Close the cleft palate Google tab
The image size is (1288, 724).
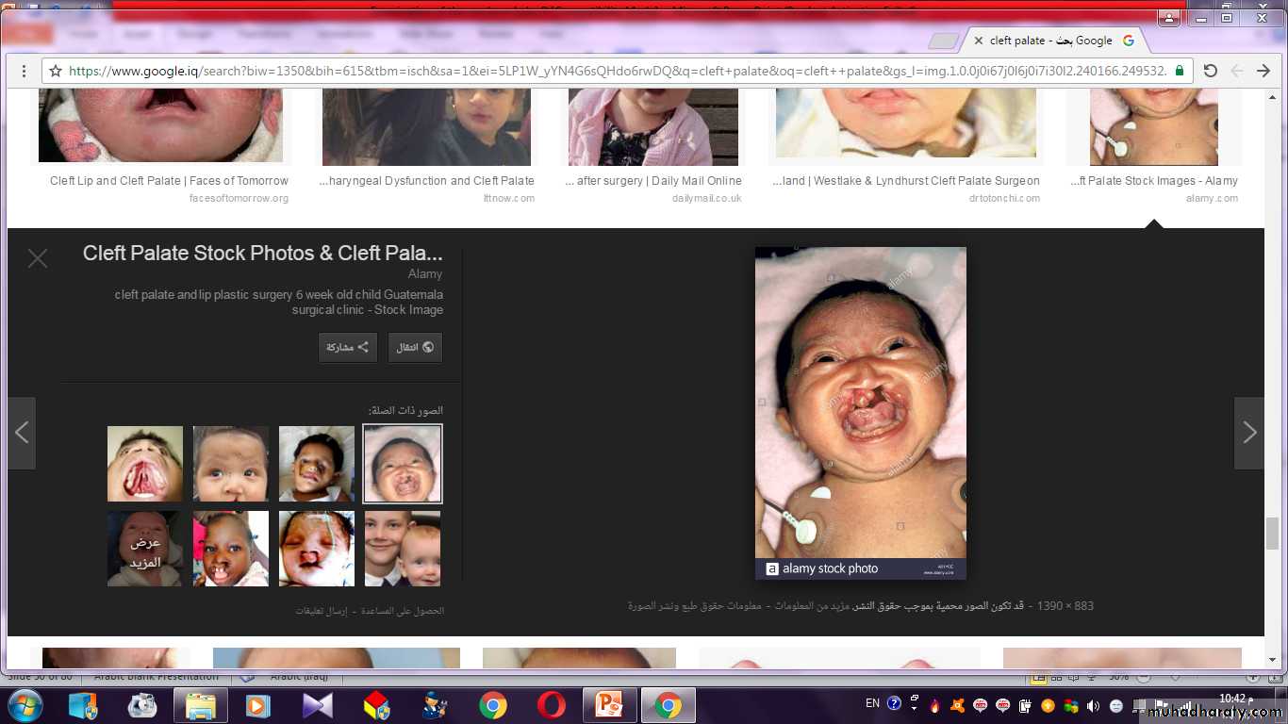(978, 41)
